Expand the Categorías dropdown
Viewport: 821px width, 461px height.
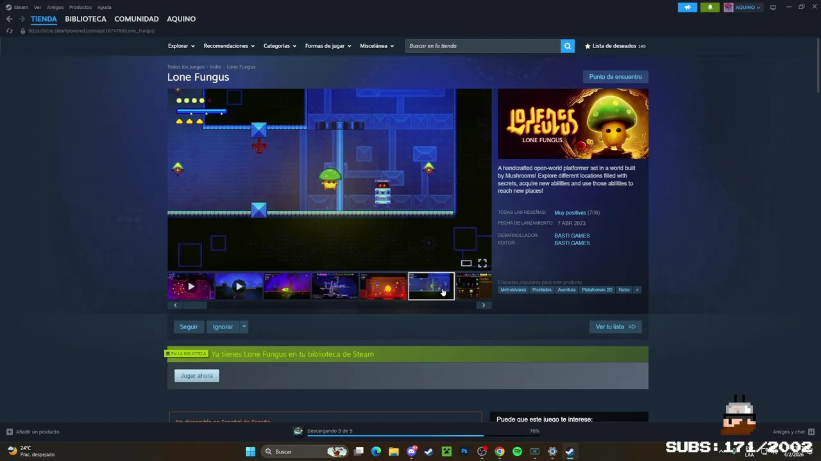tap(280, 46)
